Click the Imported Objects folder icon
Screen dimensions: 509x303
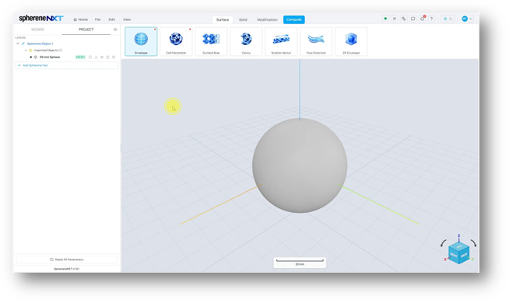(x=30, y=50)
